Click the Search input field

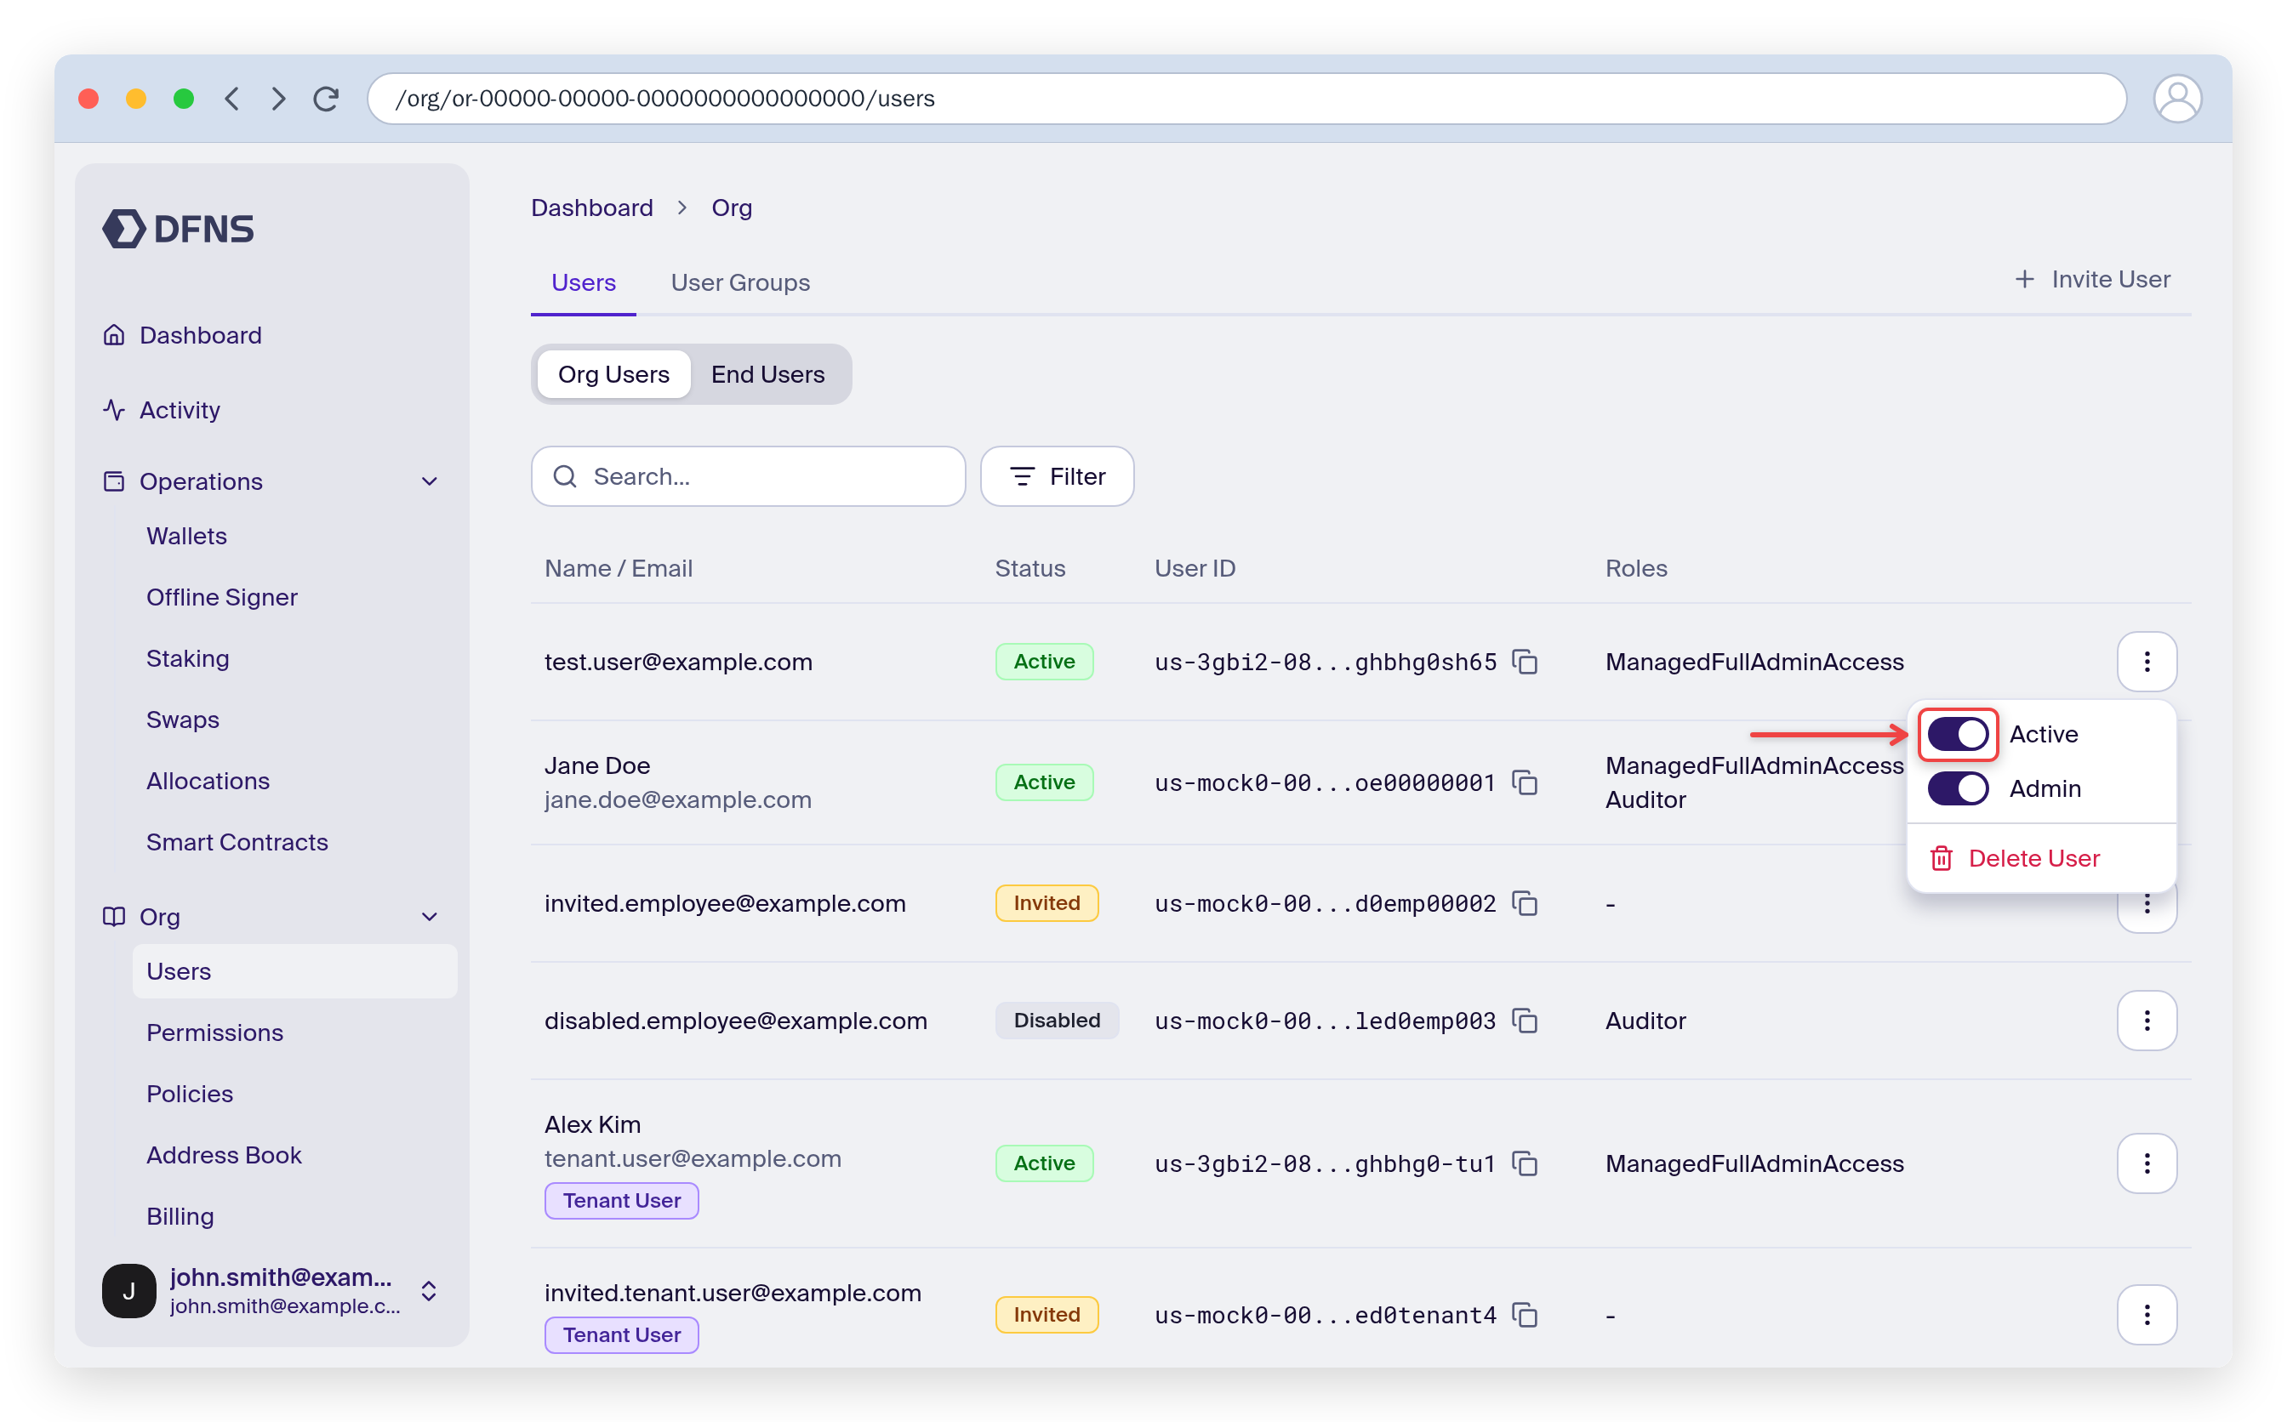point(749,477)
